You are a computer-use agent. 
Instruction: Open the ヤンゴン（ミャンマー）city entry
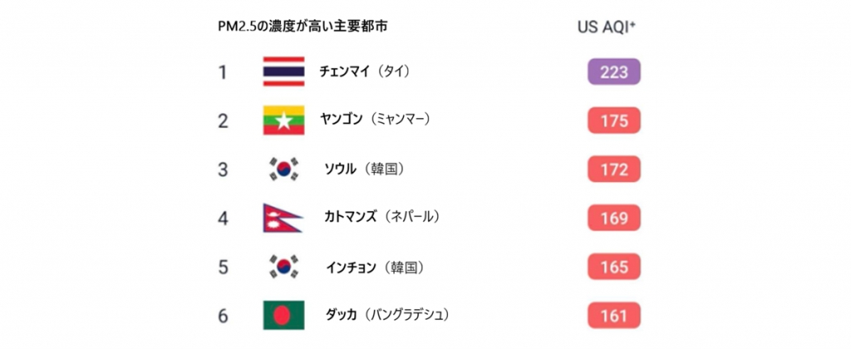click(x=375, y=120)
